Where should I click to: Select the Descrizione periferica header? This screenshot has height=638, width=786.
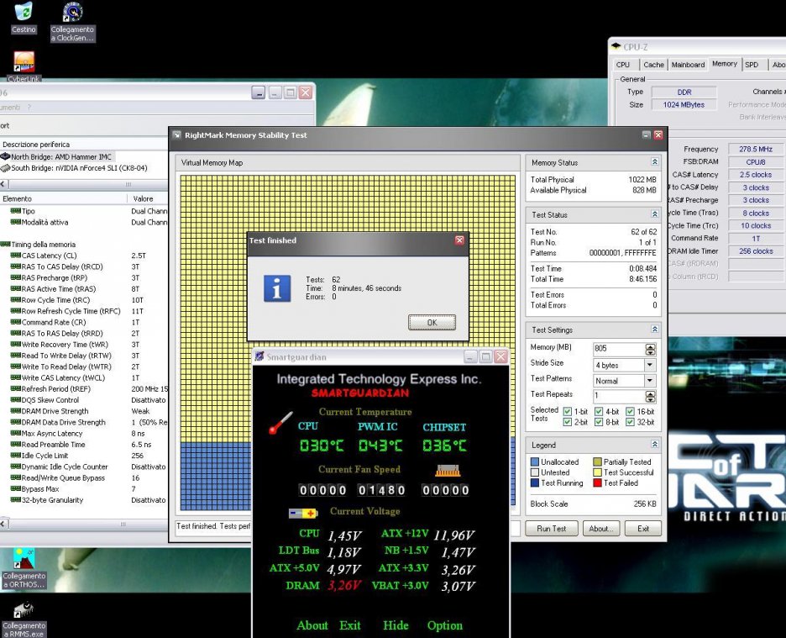coord(84,144)
